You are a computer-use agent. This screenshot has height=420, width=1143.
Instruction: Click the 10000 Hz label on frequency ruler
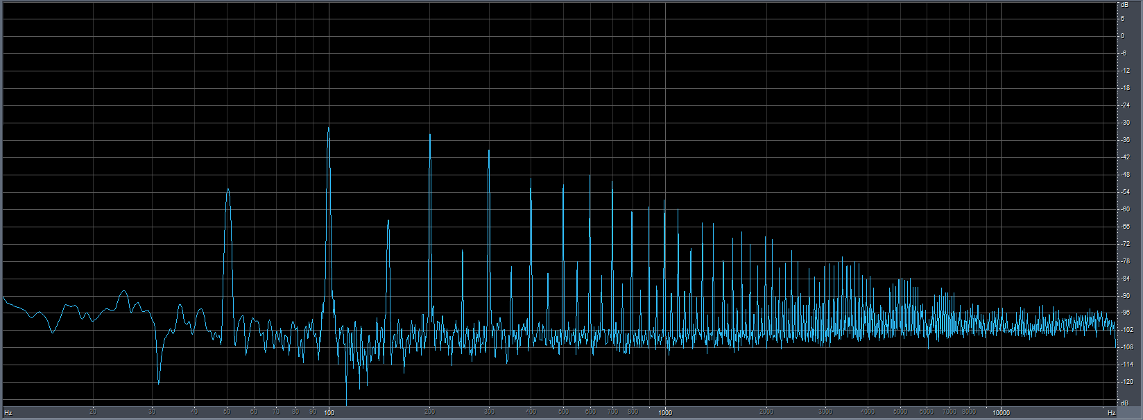(1001, 412)
